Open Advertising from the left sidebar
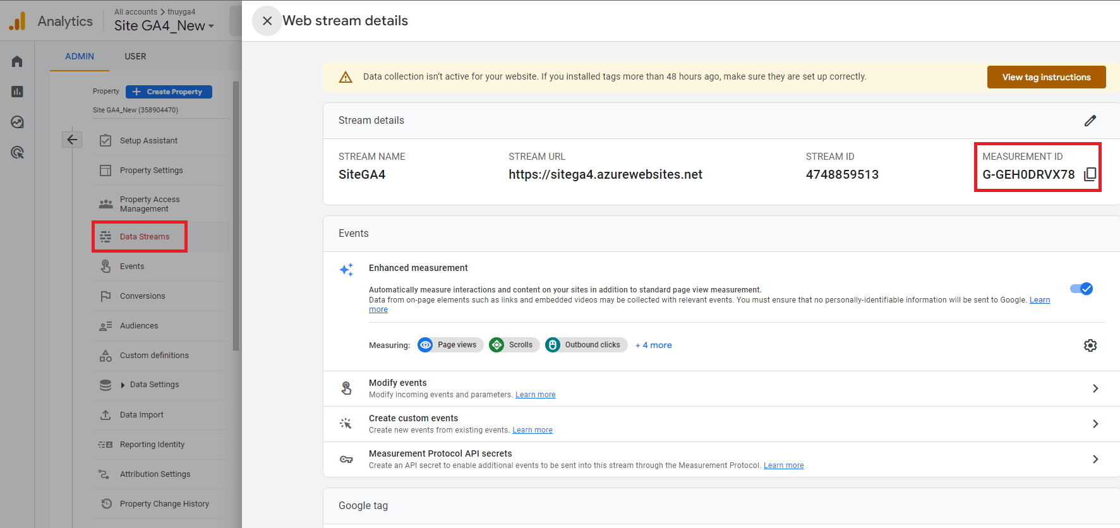This screenshot has height=528, width=1120. tap(17, 152)
